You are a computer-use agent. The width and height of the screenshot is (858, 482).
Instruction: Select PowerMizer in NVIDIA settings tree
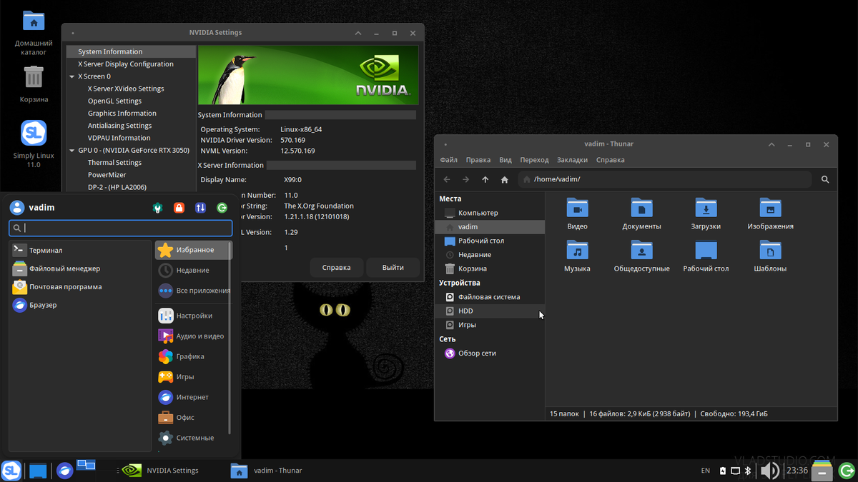pos(107,175)
